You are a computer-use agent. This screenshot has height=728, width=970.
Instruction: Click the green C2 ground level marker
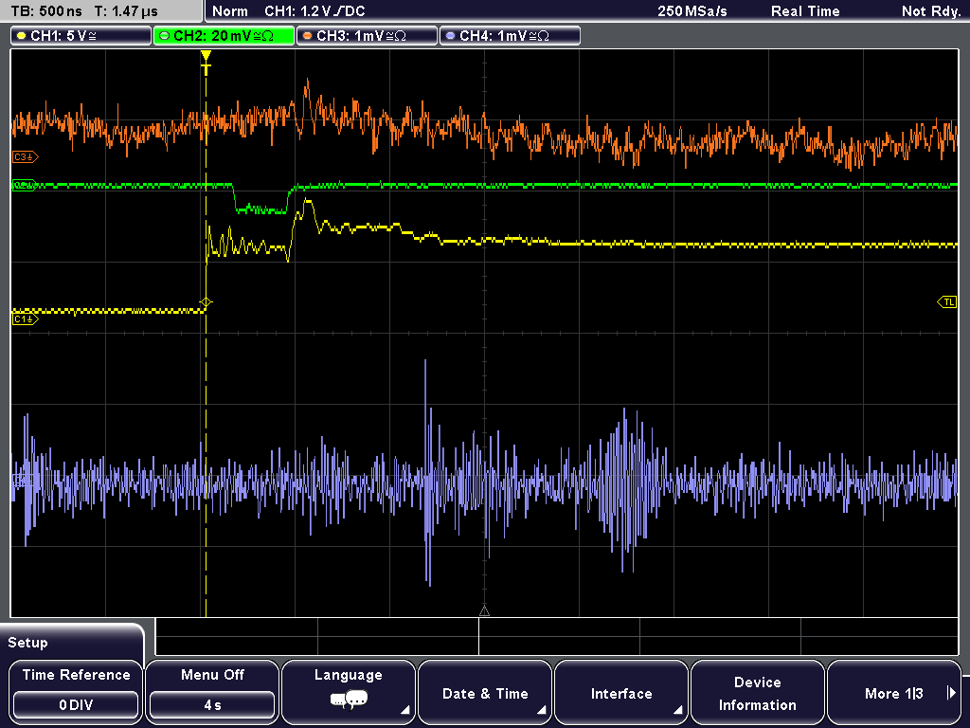click(25, 185)
